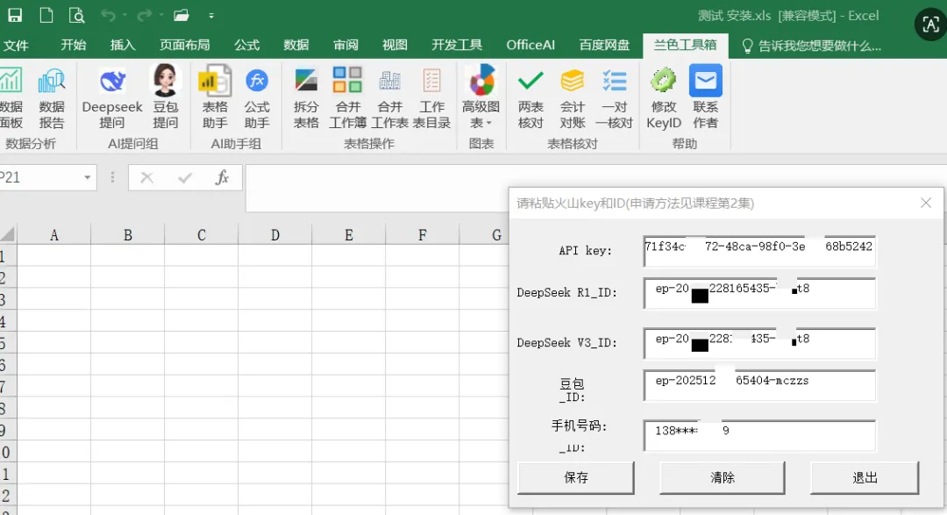The width and height of the screenshot is (947, 515).
Task: Switch to the 插入 insert tab
Action: pos(123,46)
